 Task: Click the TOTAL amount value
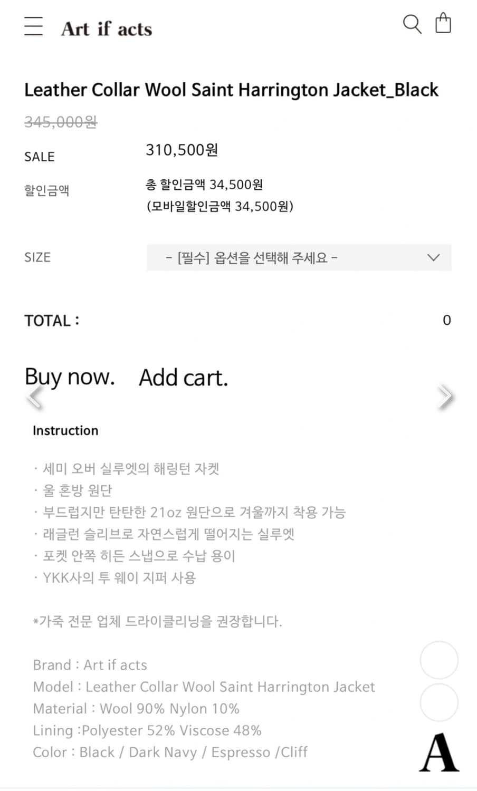coord(446,321)
